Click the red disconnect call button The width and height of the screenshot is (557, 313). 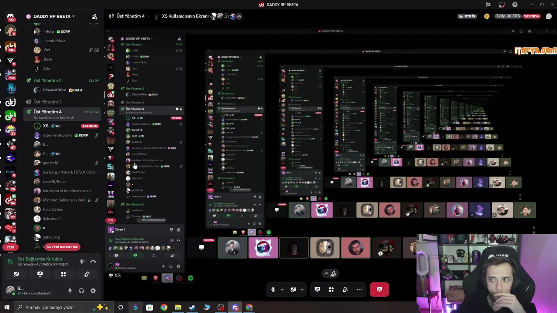(x=379, y=290)
